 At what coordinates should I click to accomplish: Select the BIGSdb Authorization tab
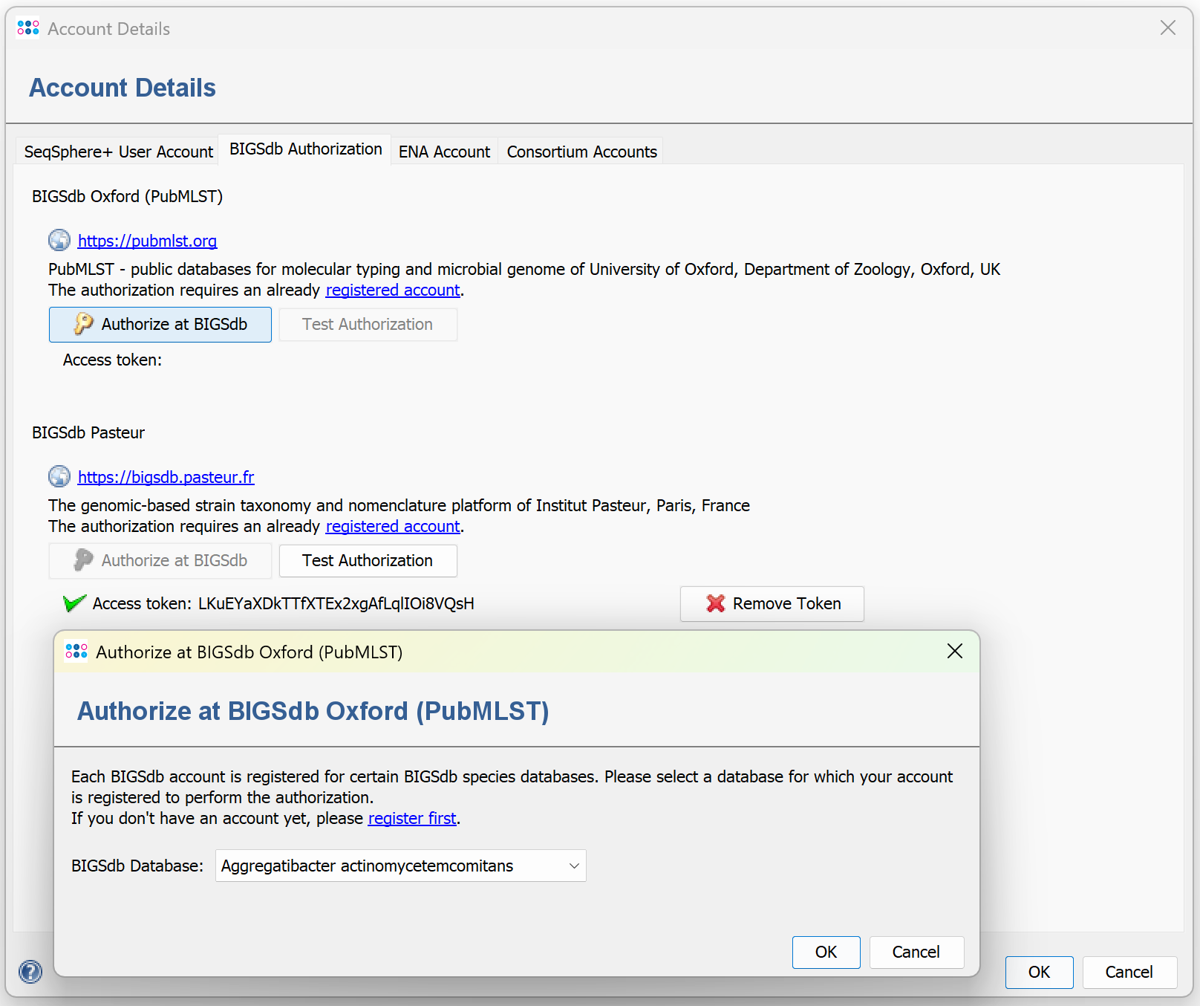pos(305,149)
